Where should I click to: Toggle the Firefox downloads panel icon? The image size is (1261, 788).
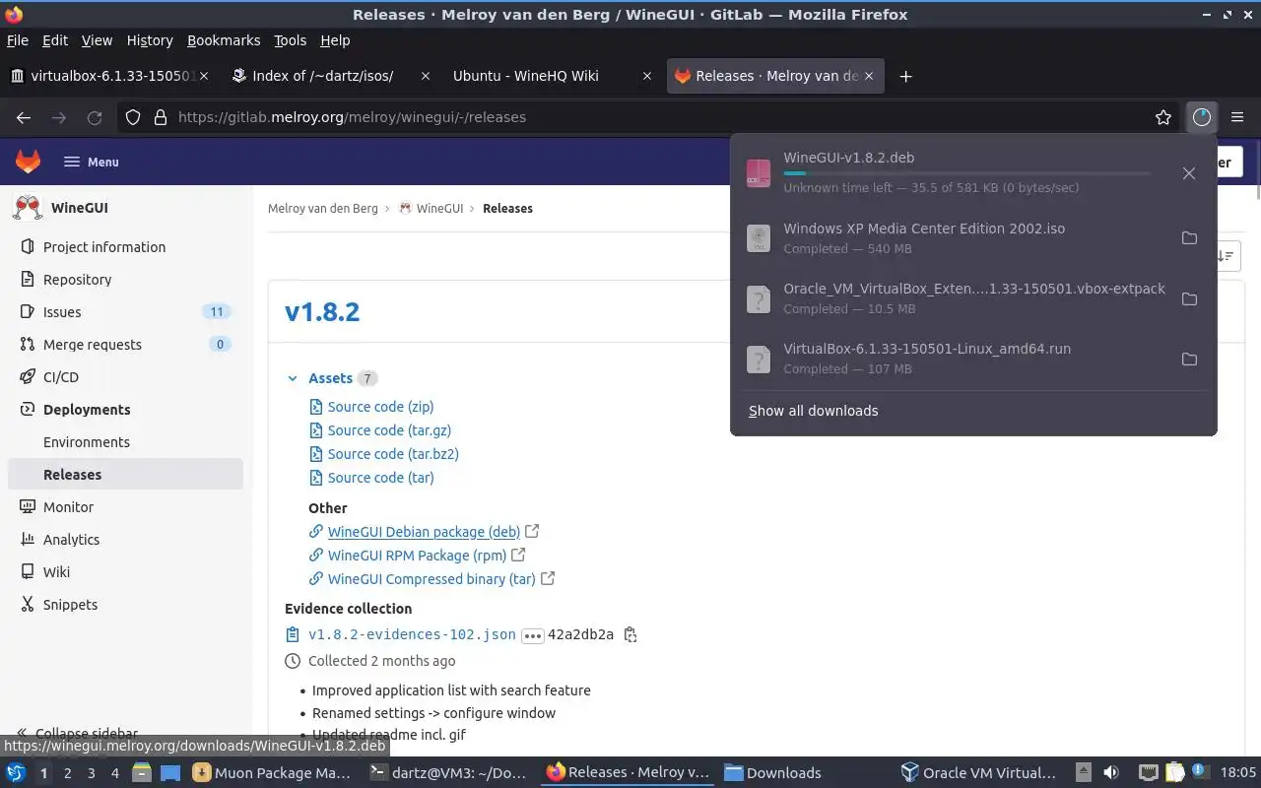pyautogui.click(x=1201, y=117)
